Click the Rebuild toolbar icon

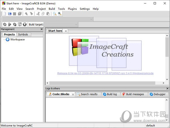coord(20,25)
